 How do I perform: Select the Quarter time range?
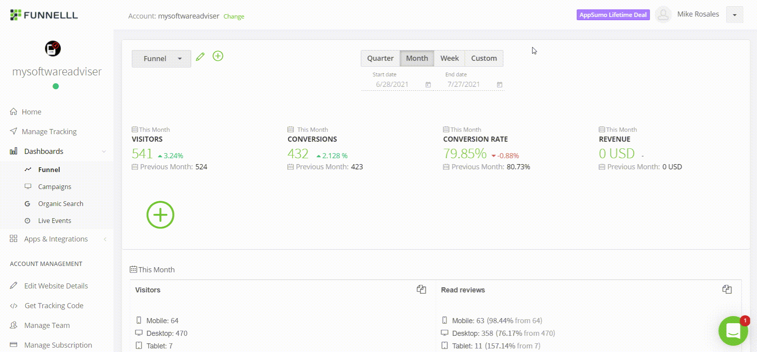380,58
